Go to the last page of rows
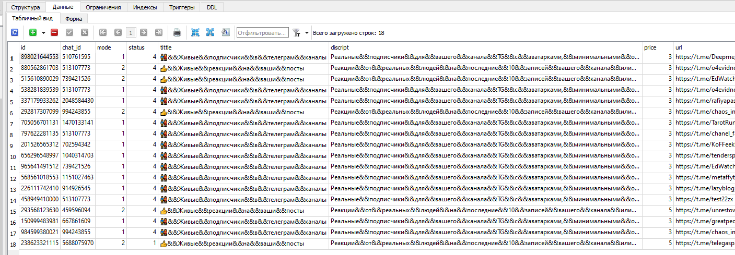Screen dimensions: 735x255 coord(159,32)
